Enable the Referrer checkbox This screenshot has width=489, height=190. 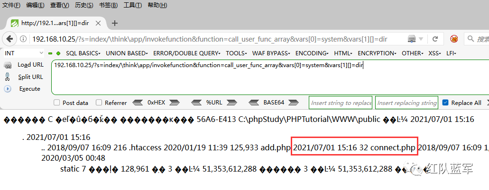(x=99, y=103)
